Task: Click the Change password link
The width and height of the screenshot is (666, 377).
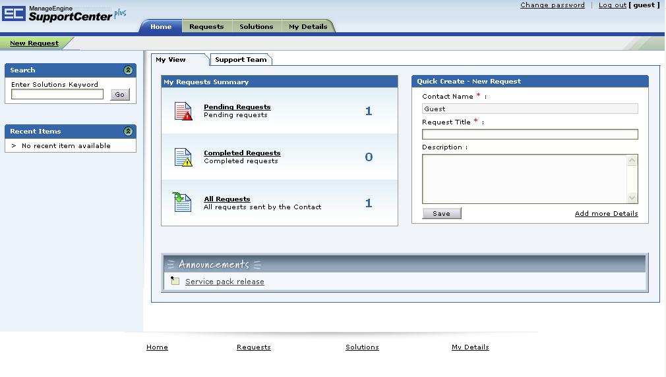Action: (x=552, y=5)
